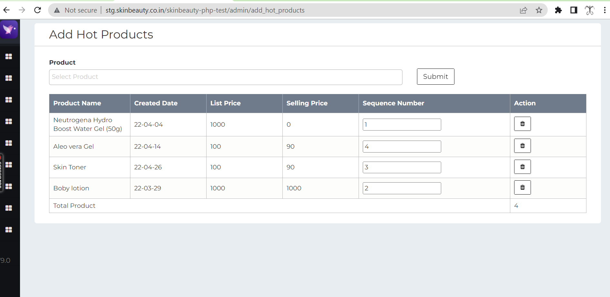The width and height of the screenshot is (610, 297).
Task: Click the share page icon in the address bar
Action: (x=524, y=10)
